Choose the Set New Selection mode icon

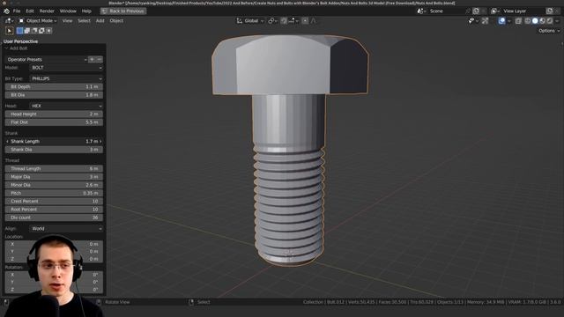coord(19,31)
